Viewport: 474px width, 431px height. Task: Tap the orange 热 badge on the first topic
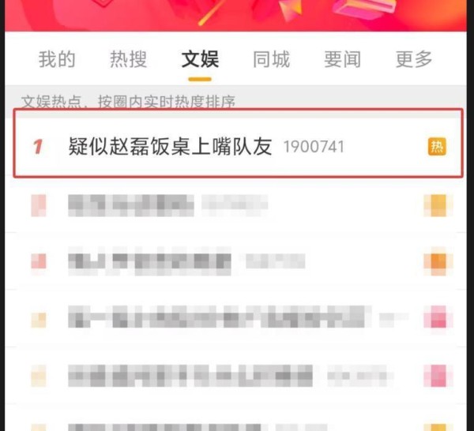point(437,147)
